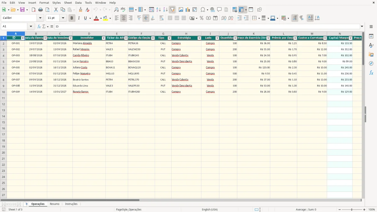Toggle Center Horizontally alignment
This screenshot has height=212, width=377.
[x=123, y=18]
